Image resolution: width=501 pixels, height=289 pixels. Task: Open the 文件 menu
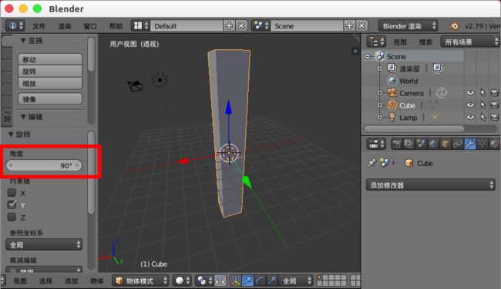[x=39, y=26]
